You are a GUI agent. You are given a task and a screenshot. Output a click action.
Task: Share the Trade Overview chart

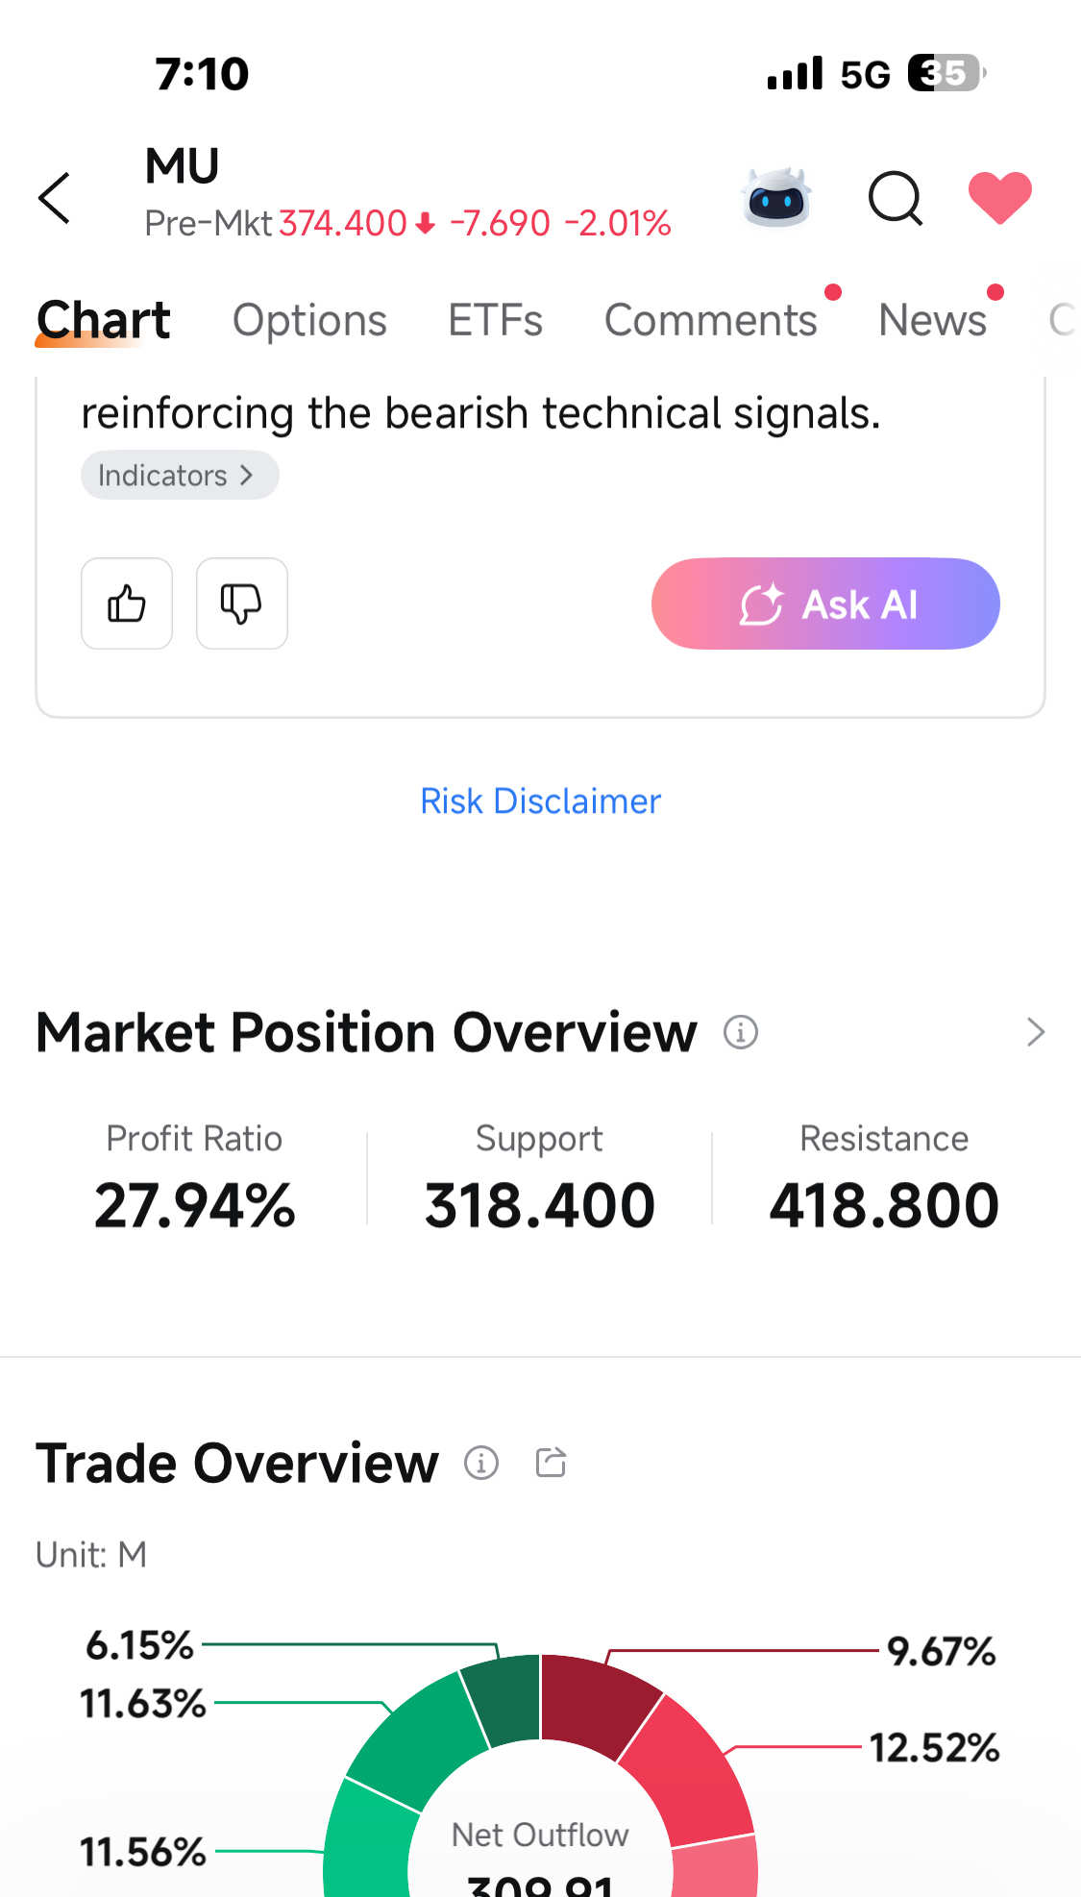coord(551,1462)
